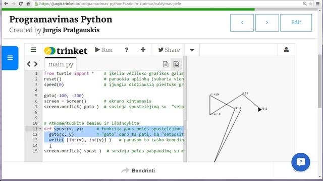Go back with browser back arrow
This screenshot has width=323, height=181.
click(x=6, y=4)
